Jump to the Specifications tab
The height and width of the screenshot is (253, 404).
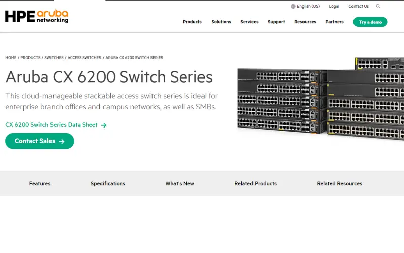tap(108, 183)
